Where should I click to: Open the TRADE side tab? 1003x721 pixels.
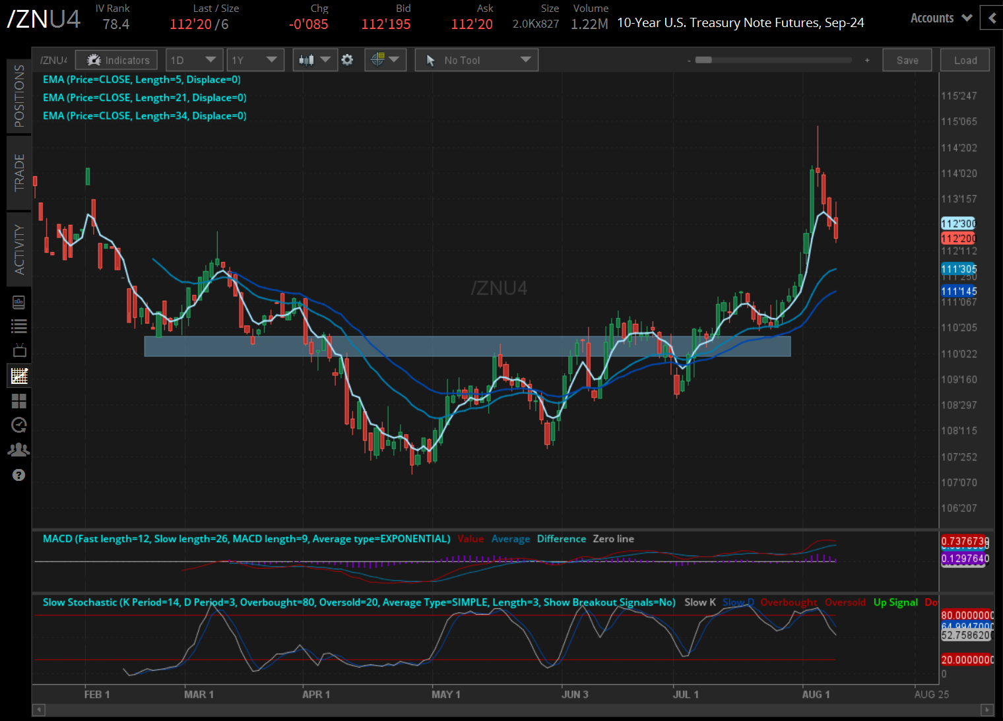pyautogui.click(x=19, y=172)
